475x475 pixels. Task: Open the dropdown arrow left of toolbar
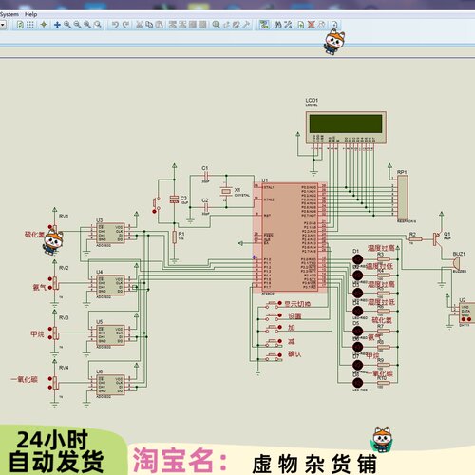(3, 25)
